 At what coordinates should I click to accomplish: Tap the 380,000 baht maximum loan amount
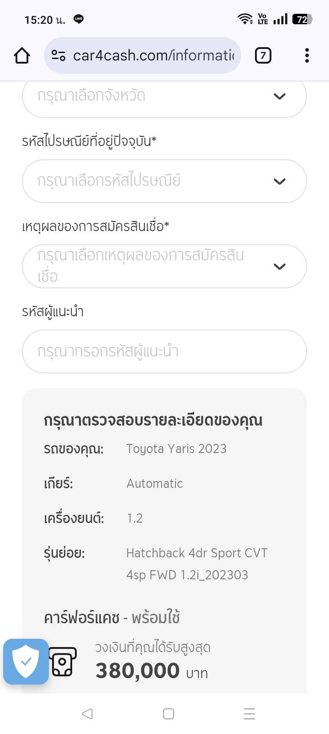(x=138, y=671)
